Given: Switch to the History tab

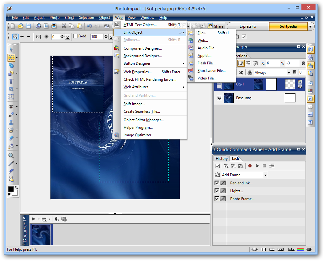Looking at the screenshot, I should pyautogui.click(x=221, y=159).
